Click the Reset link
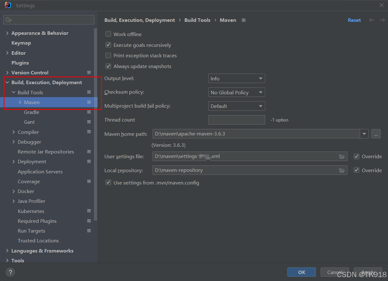The width and height of the screenshot is (388, 281). click(354, 20)
